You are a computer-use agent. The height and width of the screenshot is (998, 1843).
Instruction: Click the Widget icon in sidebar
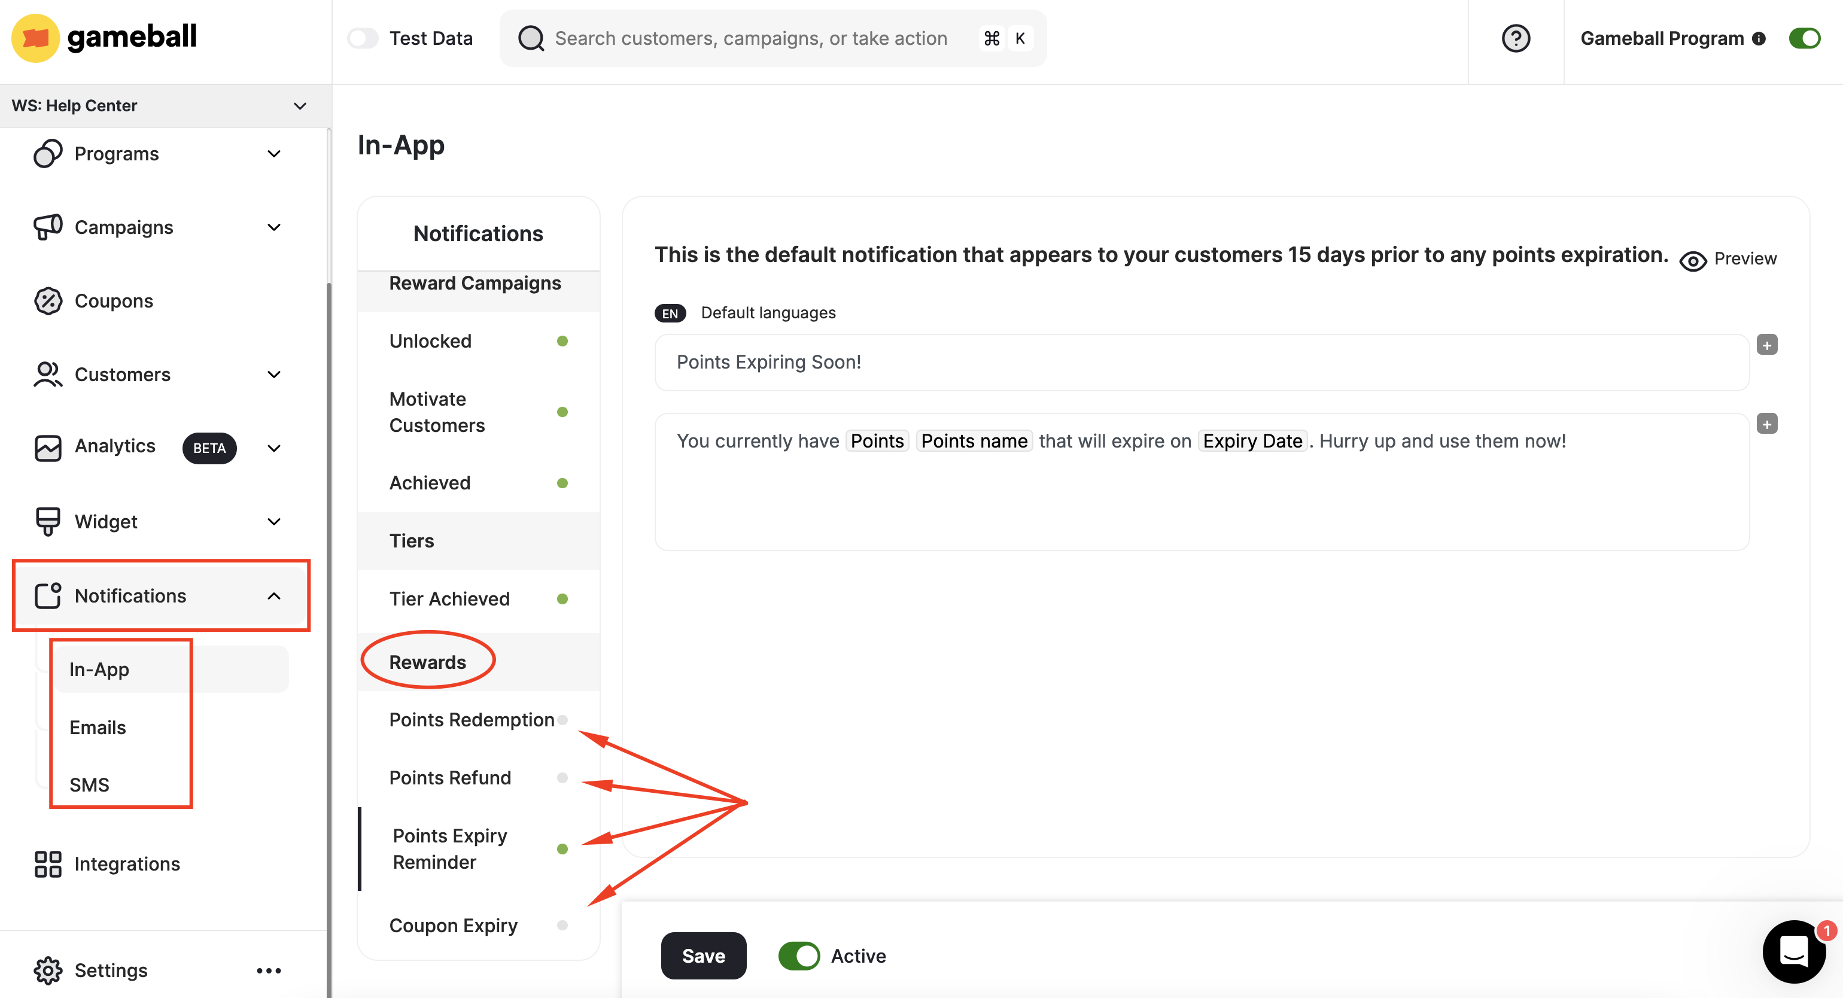[47, 521]
